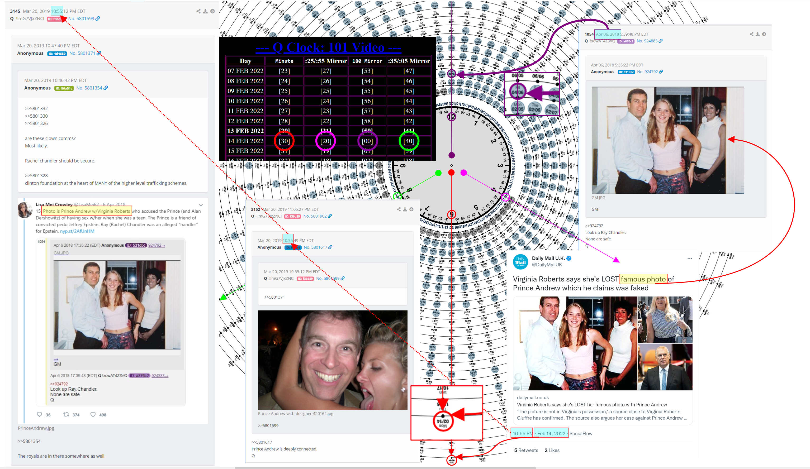This screenshot has width=810, height=469.
Task: Click quoted reply >>5801354 near bottom left
Action: (x=29, y=441)
